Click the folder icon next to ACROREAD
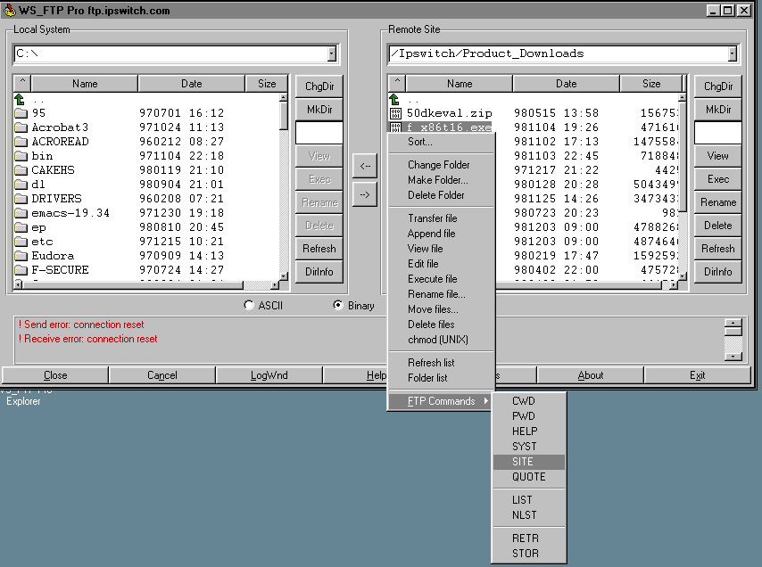762x567 pixels. pyautogui.click(x=21, y=142)
